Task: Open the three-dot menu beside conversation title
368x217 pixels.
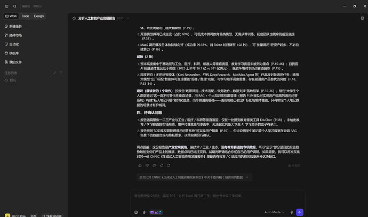Action: point(129,18)
